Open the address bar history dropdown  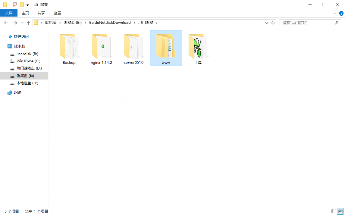pyautogui.click(x=267, y=23)
